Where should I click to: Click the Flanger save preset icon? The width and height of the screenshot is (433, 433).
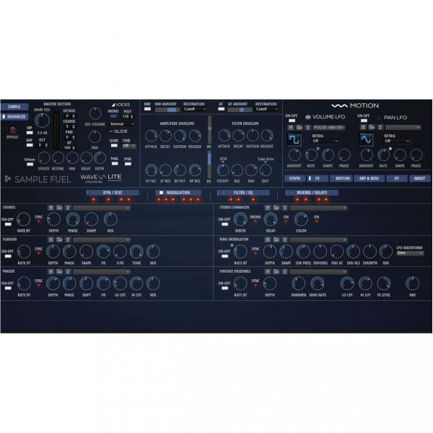(x=51, y=240)
